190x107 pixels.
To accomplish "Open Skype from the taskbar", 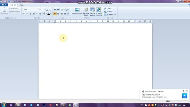I will [31, 105].
